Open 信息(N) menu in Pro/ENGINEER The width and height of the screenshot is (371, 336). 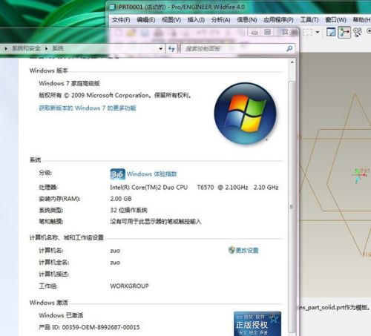(247, 20)
